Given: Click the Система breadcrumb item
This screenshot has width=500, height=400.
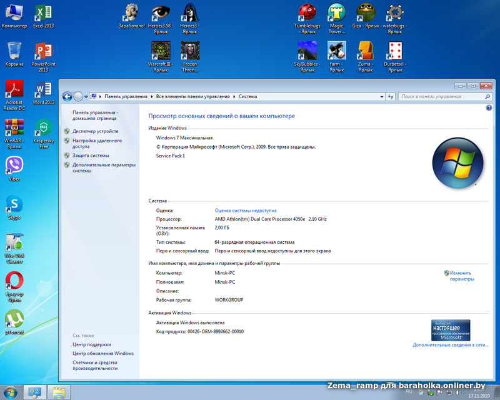Looking at the screenshot, I should pos(247,97).
